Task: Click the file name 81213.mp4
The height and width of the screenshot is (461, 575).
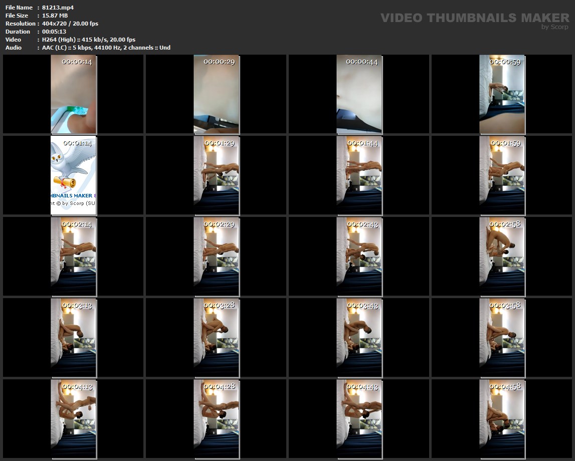Action: [58, 8]
